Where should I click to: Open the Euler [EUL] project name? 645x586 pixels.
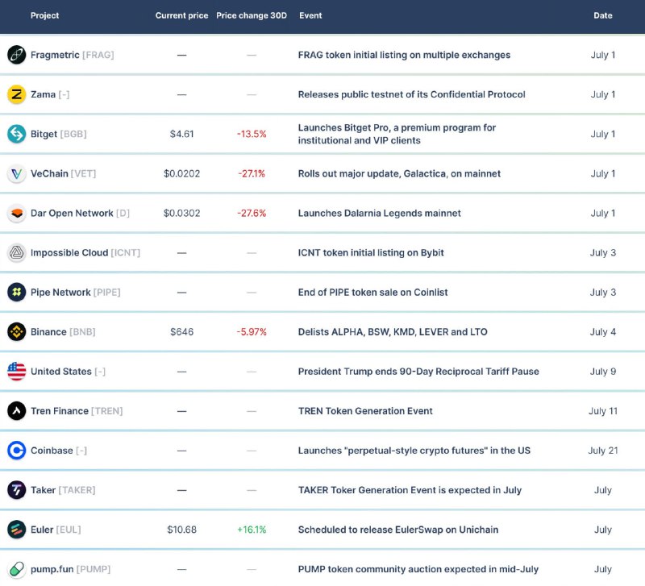click(x=56, y=530)
